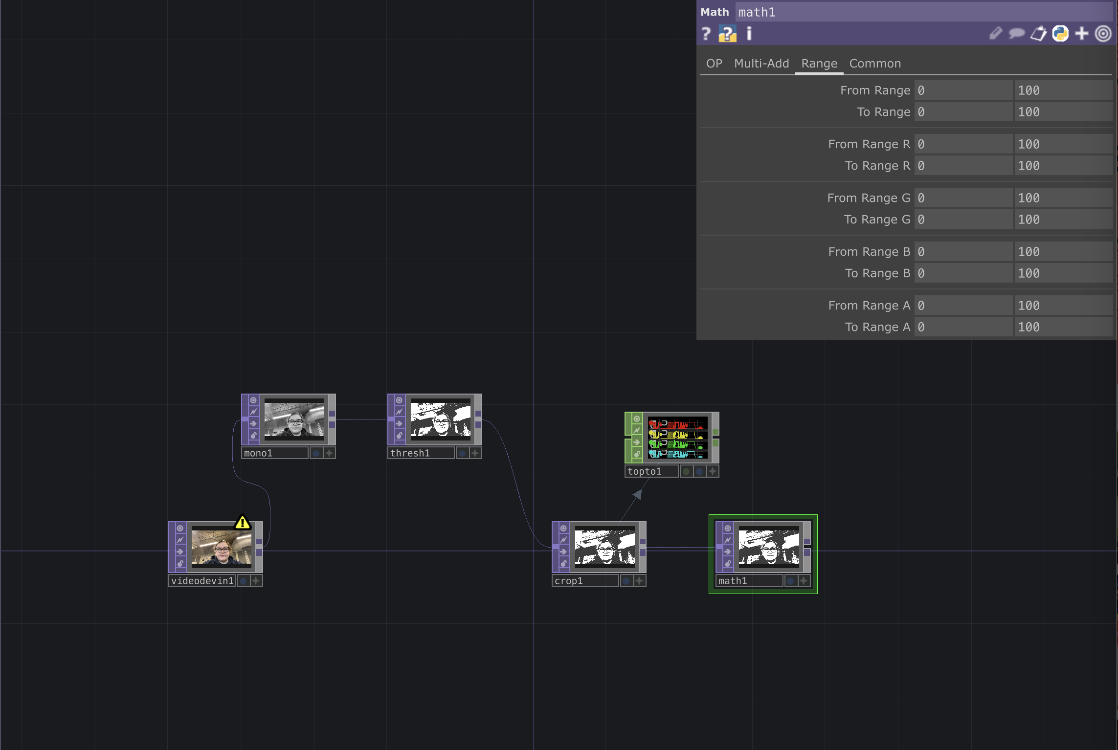The height and width of the screenshot is (750, 1118).
Task: Expand the From Range G parameter row
Action: (869, 198)
